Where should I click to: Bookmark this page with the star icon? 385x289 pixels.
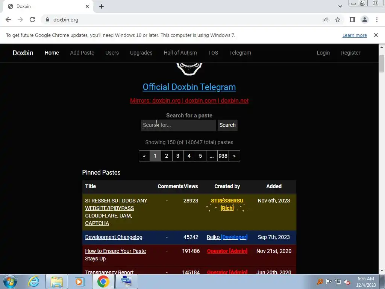(338, 20)
